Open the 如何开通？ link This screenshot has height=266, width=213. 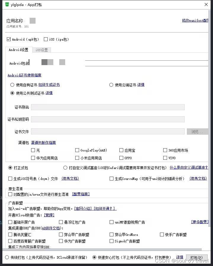point(105,209)
